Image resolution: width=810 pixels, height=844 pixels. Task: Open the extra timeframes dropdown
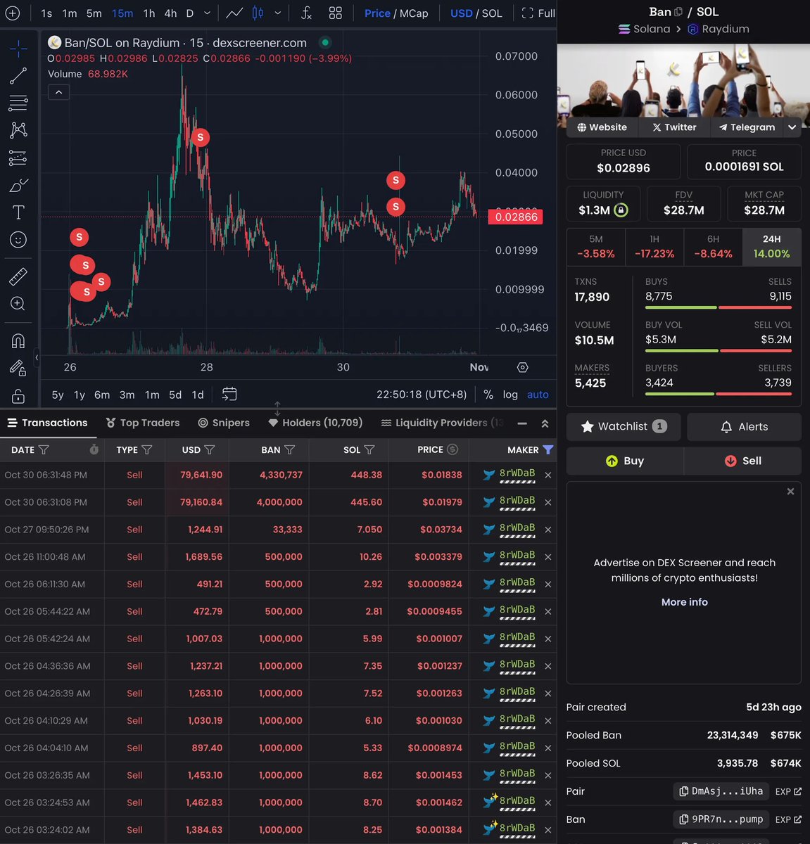pyautogui.click(x=206, y=13)
